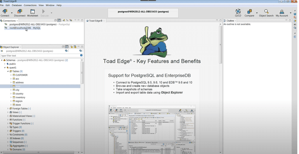Open the Compare dropdown arrow
The width and height of the screenshot is (299, 154).
click(257, 13)
